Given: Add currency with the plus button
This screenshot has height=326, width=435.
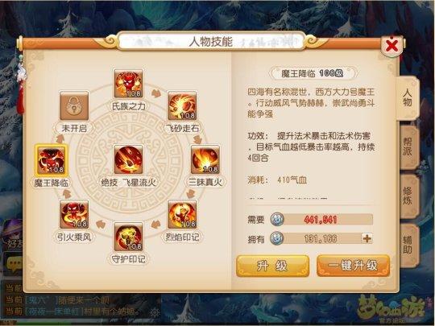Looking at the screenshot, I should point(367,238).
